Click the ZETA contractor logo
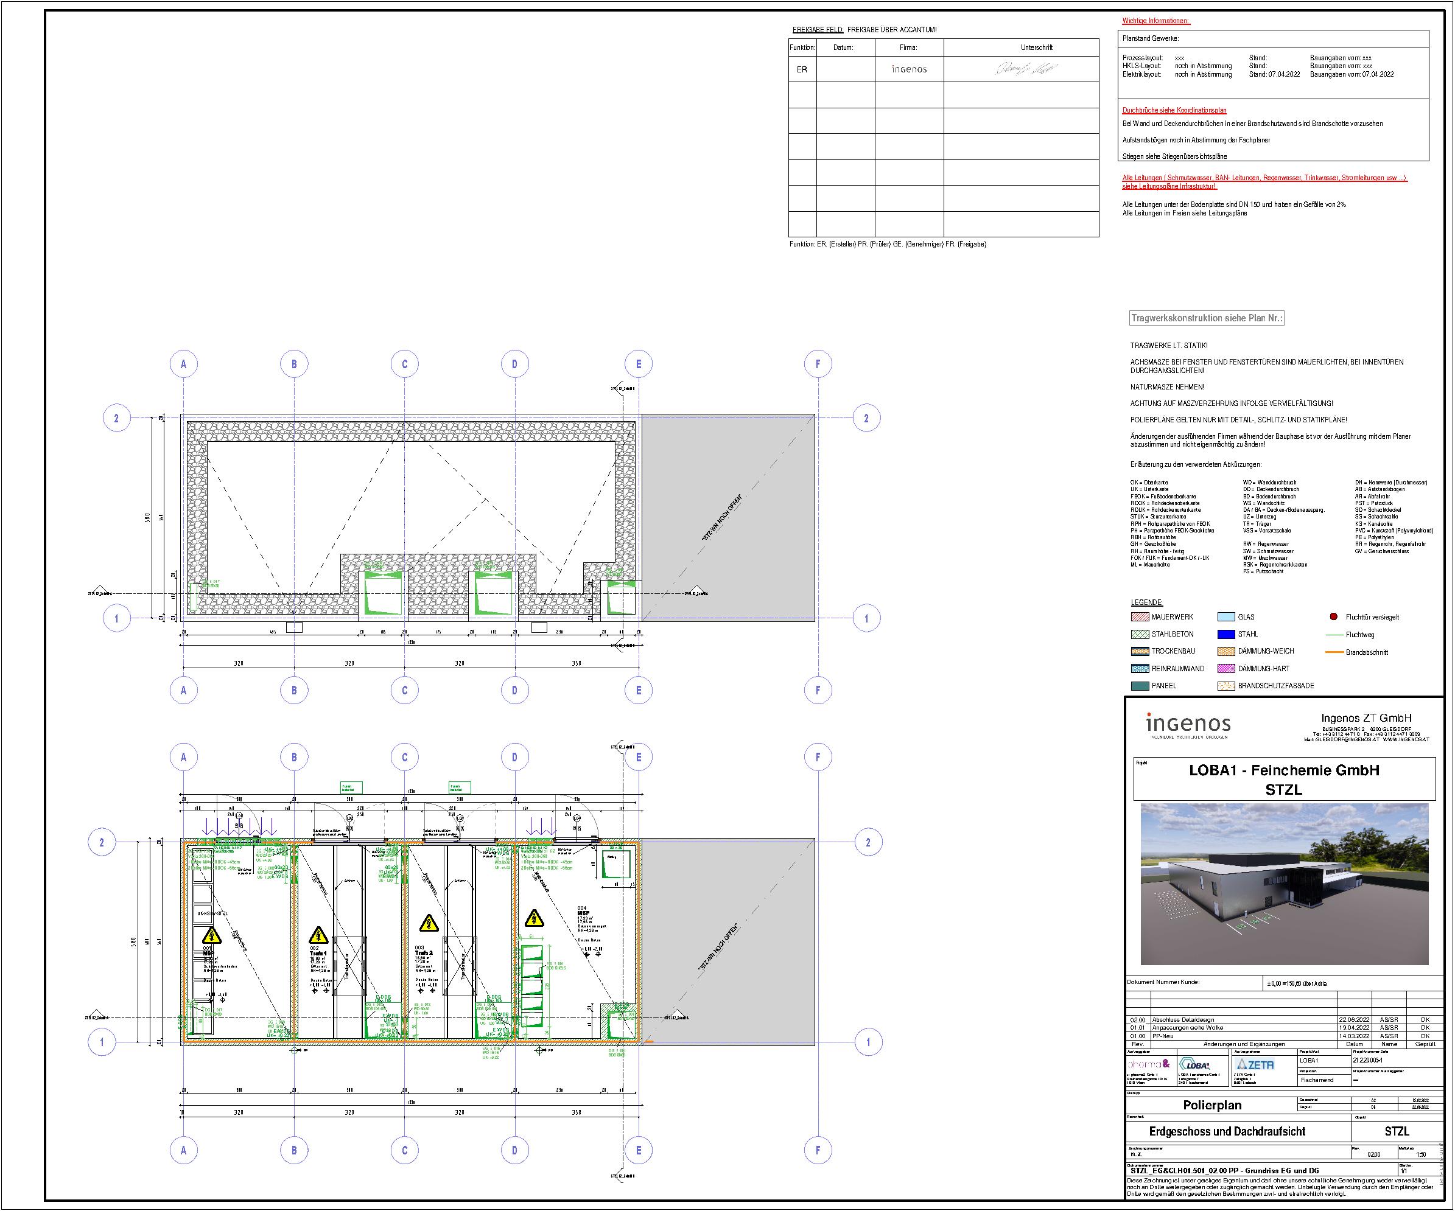This screenshot has width=1455, height=1211. tap(1255, 1065)
